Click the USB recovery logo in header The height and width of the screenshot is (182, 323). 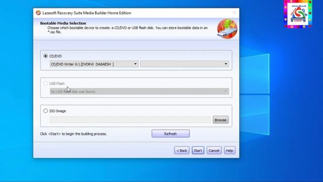pyautogui.click(x=227, y=29)
